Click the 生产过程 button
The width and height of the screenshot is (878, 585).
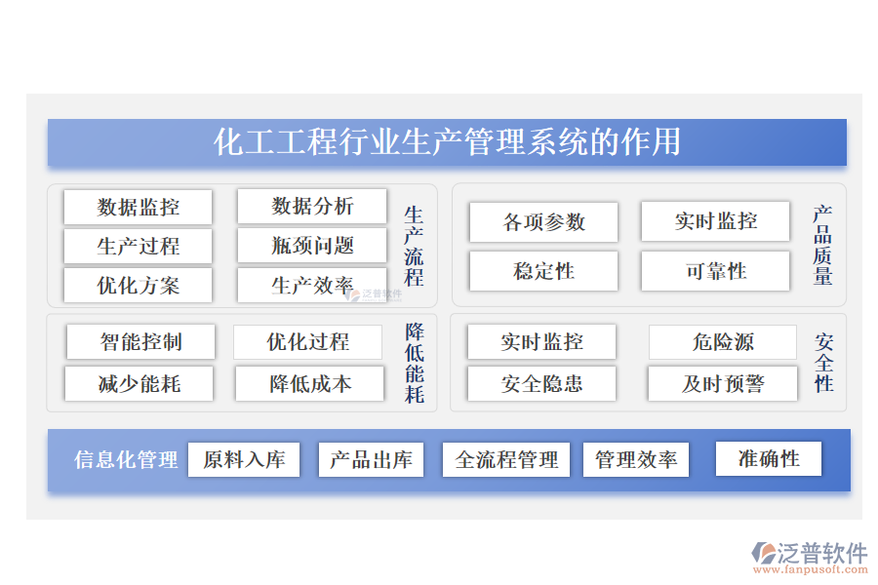click(138, 246)
